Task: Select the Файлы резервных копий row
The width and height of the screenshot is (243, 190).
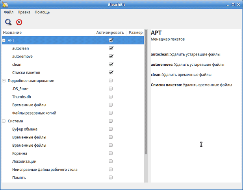Action: click(x=73, y=113)
